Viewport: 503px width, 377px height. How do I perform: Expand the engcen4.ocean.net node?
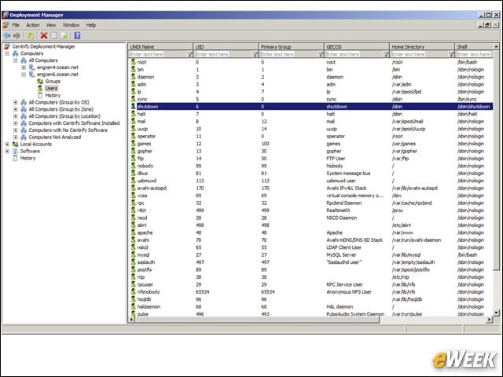(x=24, y=68)
